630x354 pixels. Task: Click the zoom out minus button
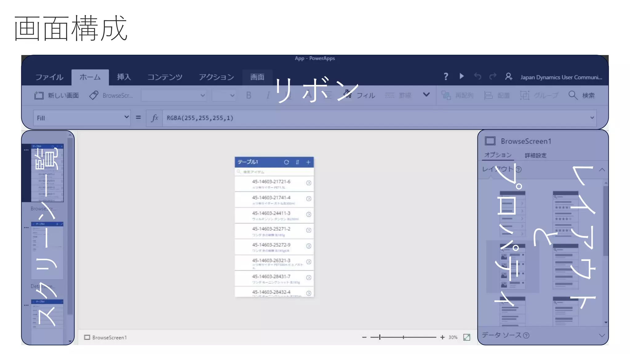pos(364,337)
